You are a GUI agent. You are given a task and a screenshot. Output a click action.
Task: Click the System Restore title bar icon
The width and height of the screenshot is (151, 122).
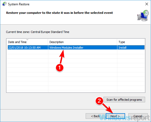(x=5, y=4)
